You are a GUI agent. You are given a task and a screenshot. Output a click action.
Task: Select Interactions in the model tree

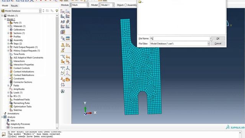click(19, 61)
